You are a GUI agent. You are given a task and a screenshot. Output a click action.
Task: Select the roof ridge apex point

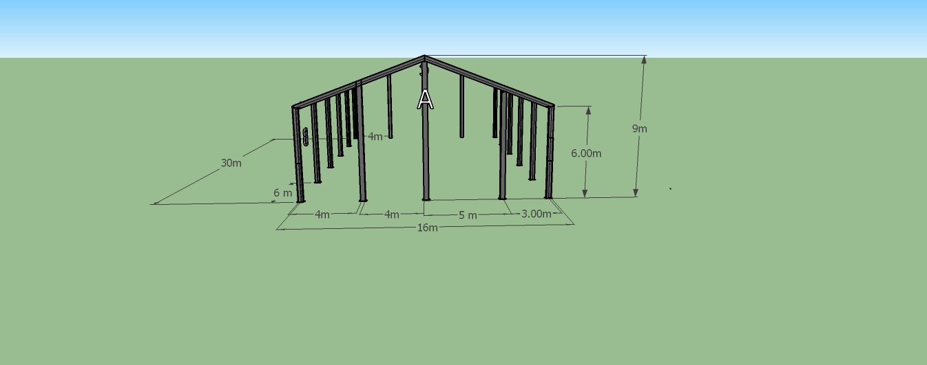(425, 56)
